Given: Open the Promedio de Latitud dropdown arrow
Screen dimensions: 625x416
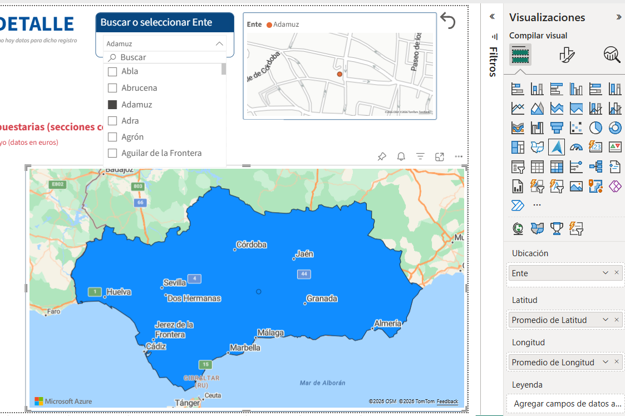Looking at the screenshot, I should [606, 320].
